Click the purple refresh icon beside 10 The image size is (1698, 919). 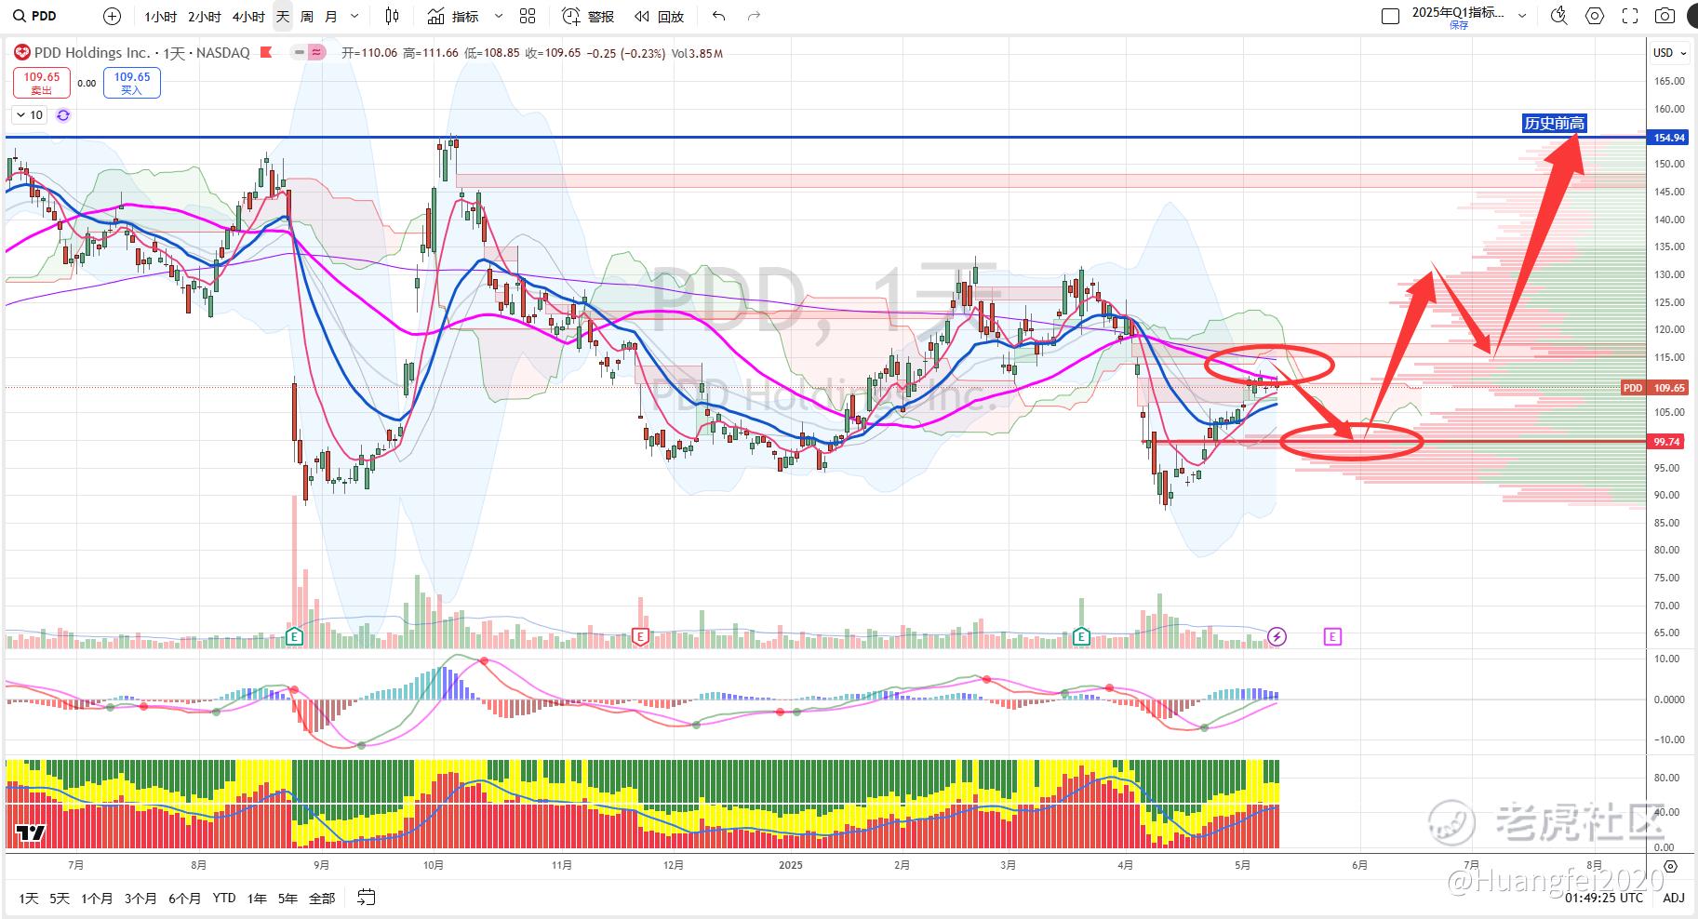(x=62, y=115)
